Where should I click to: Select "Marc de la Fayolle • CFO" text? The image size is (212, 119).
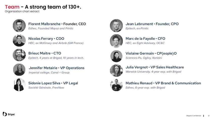tap(145, 38)
